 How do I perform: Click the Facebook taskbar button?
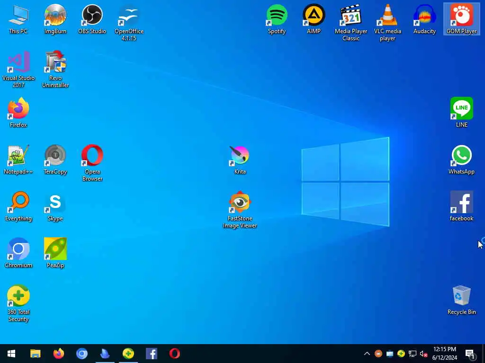click(x=151, y=354)
